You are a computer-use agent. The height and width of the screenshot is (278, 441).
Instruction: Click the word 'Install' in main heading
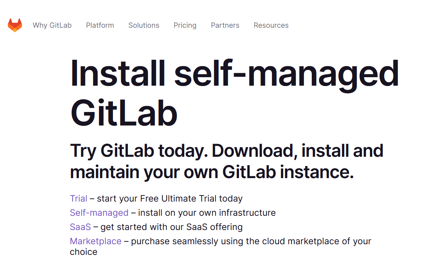coord(118,74)
